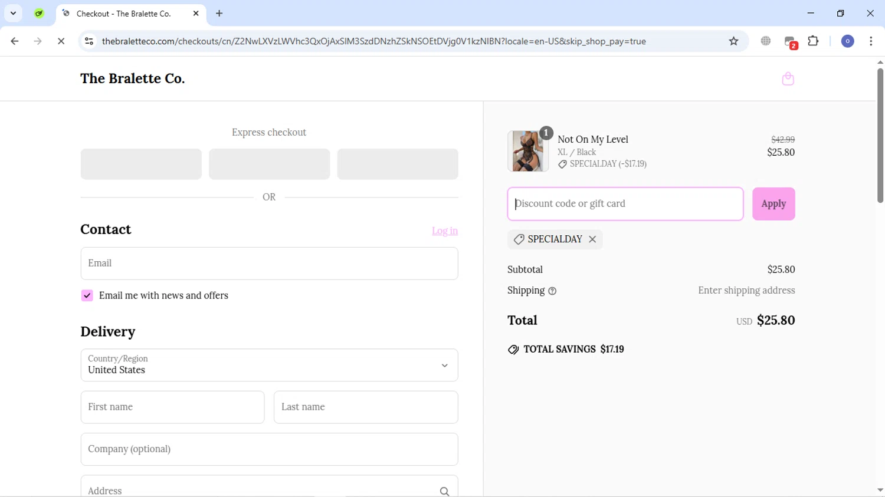Focus the Last name field
Screen dimensions: 885x497
[x=366, y=407]
